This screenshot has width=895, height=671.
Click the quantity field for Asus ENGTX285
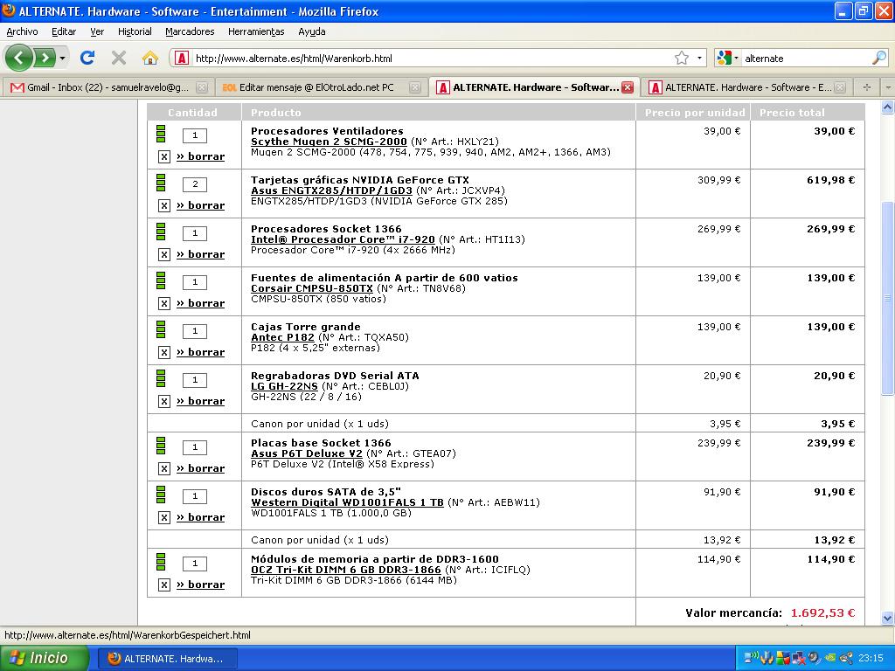click(x=195, y=184)
